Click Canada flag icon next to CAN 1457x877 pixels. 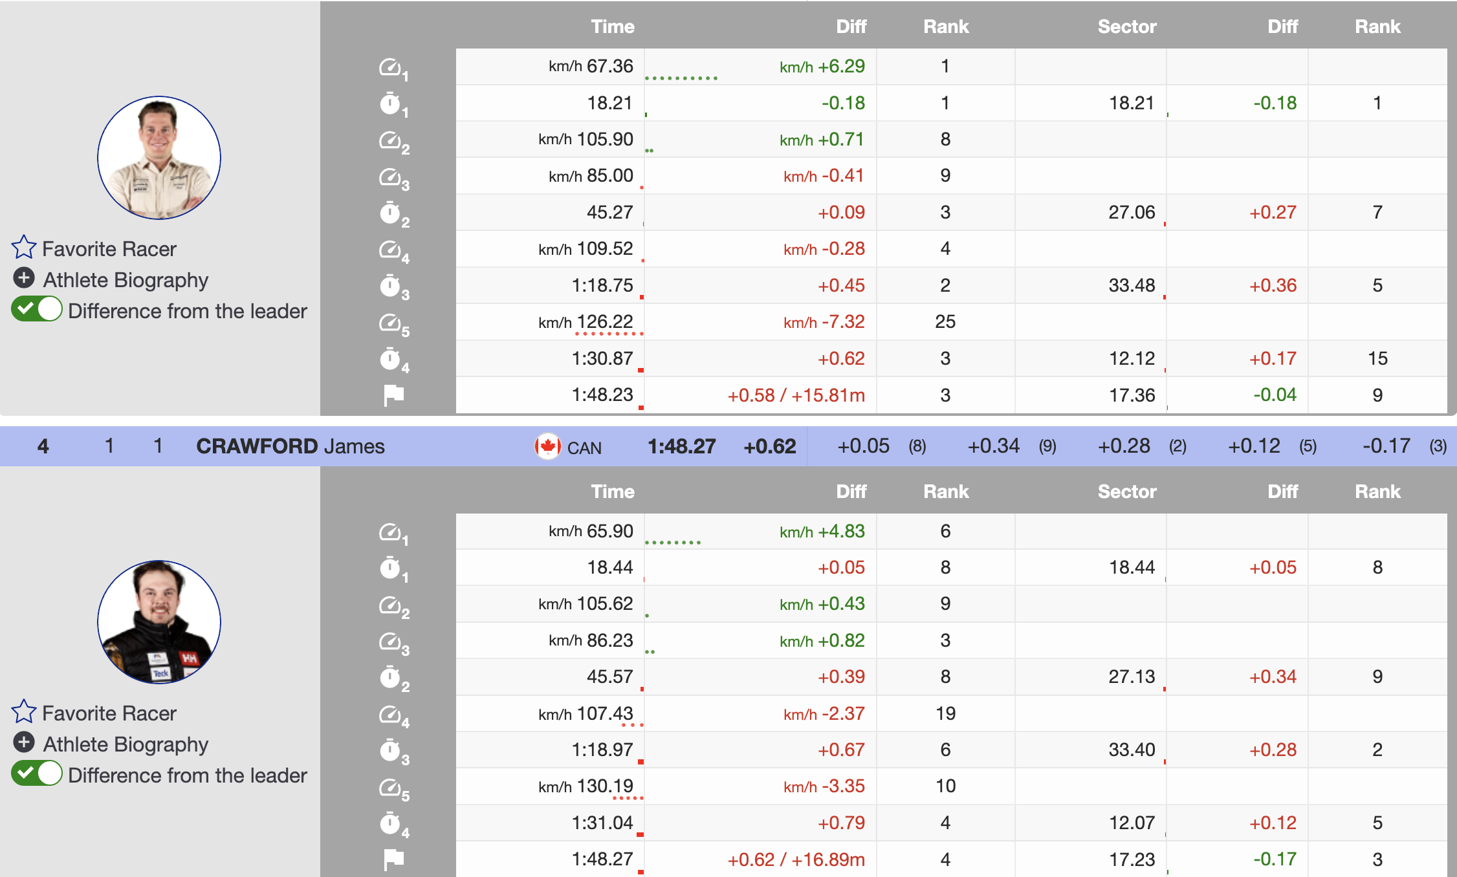tap(547, 446)
